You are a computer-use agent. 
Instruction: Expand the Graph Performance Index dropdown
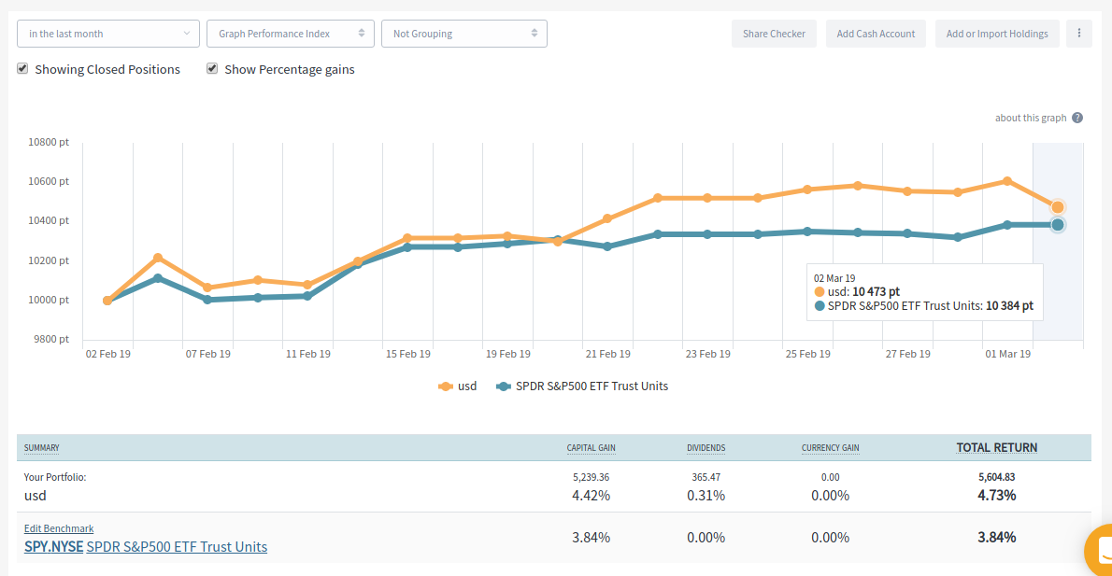(291, 34)
